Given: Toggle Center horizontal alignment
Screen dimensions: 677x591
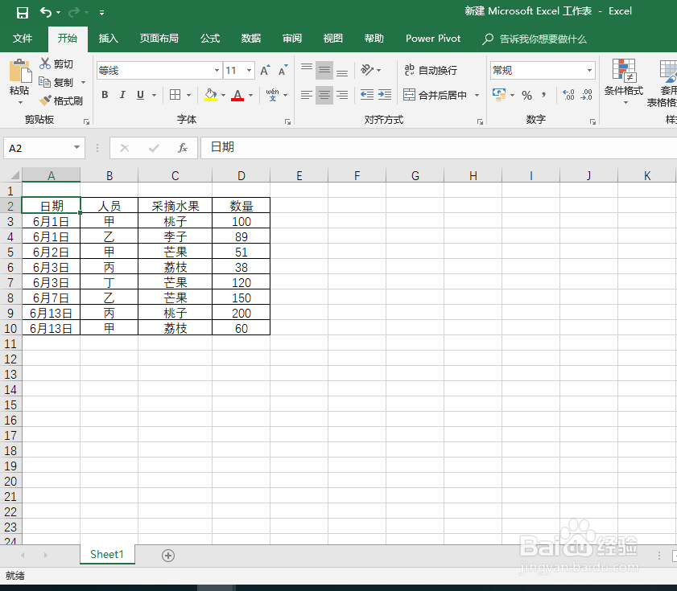Looking at the screenshot, I should click(x=324, y=95).
